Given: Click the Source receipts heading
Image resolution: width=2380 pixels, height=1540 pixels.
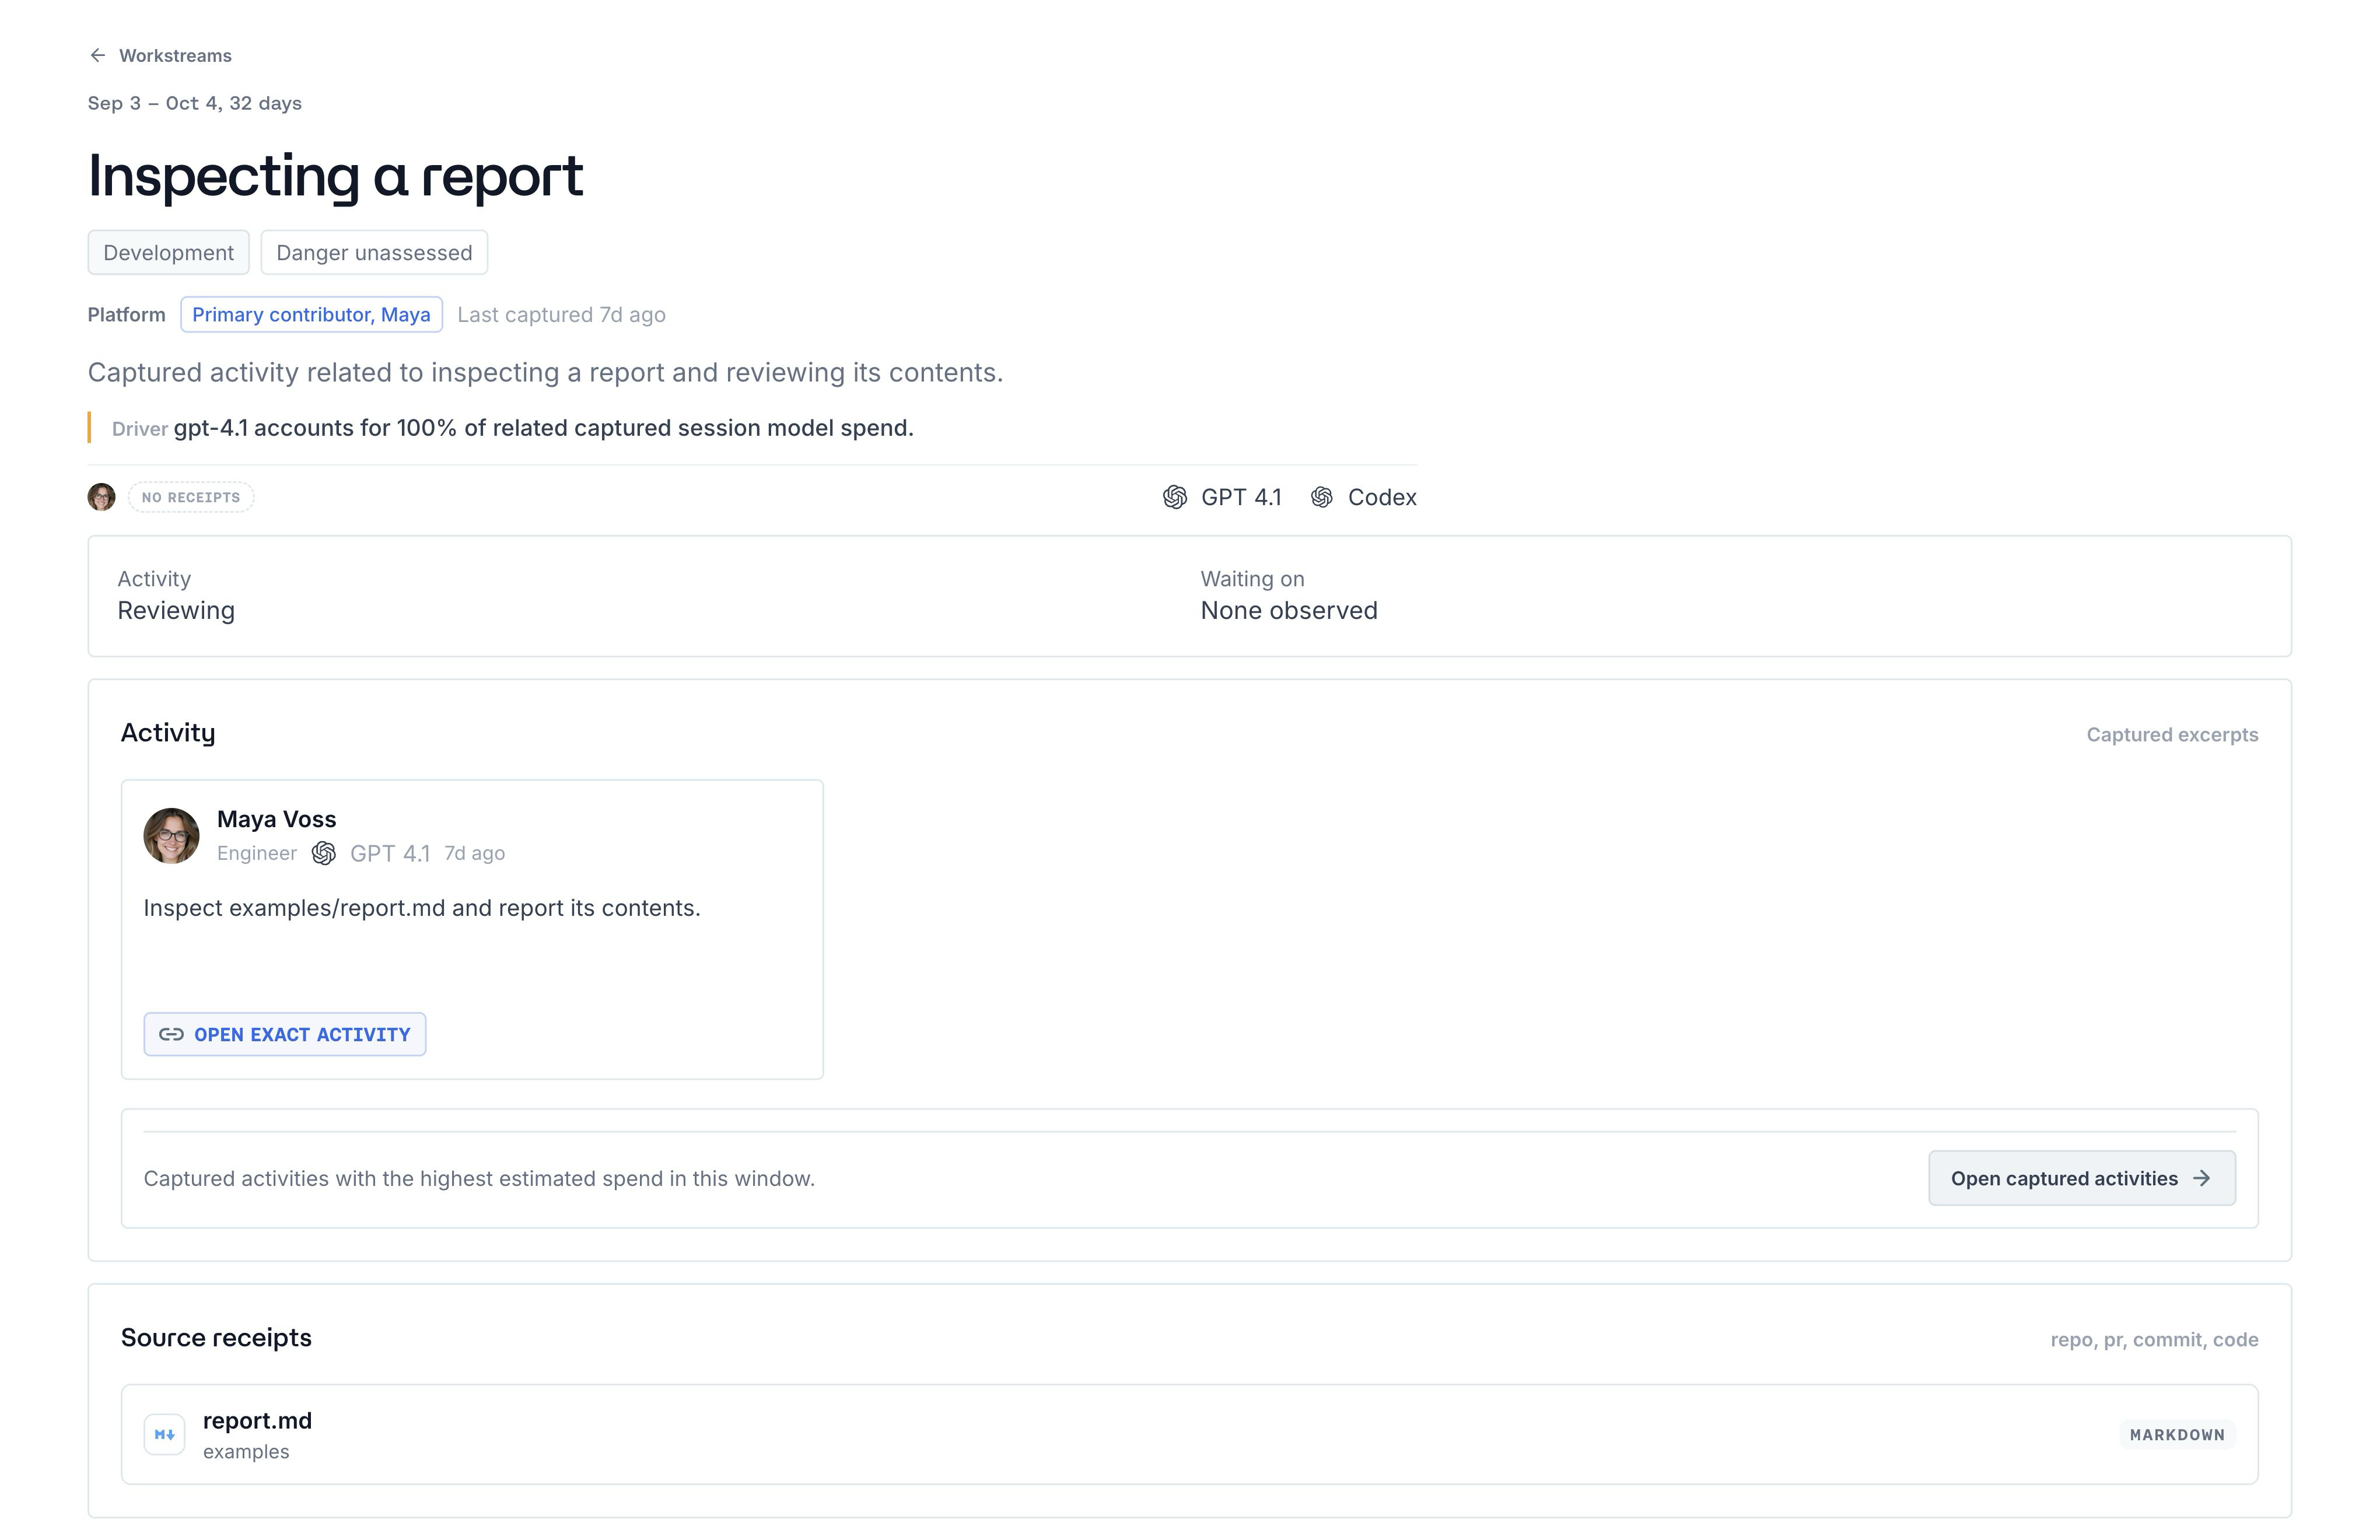Looking at the screenshot, I should (216, 1338).
